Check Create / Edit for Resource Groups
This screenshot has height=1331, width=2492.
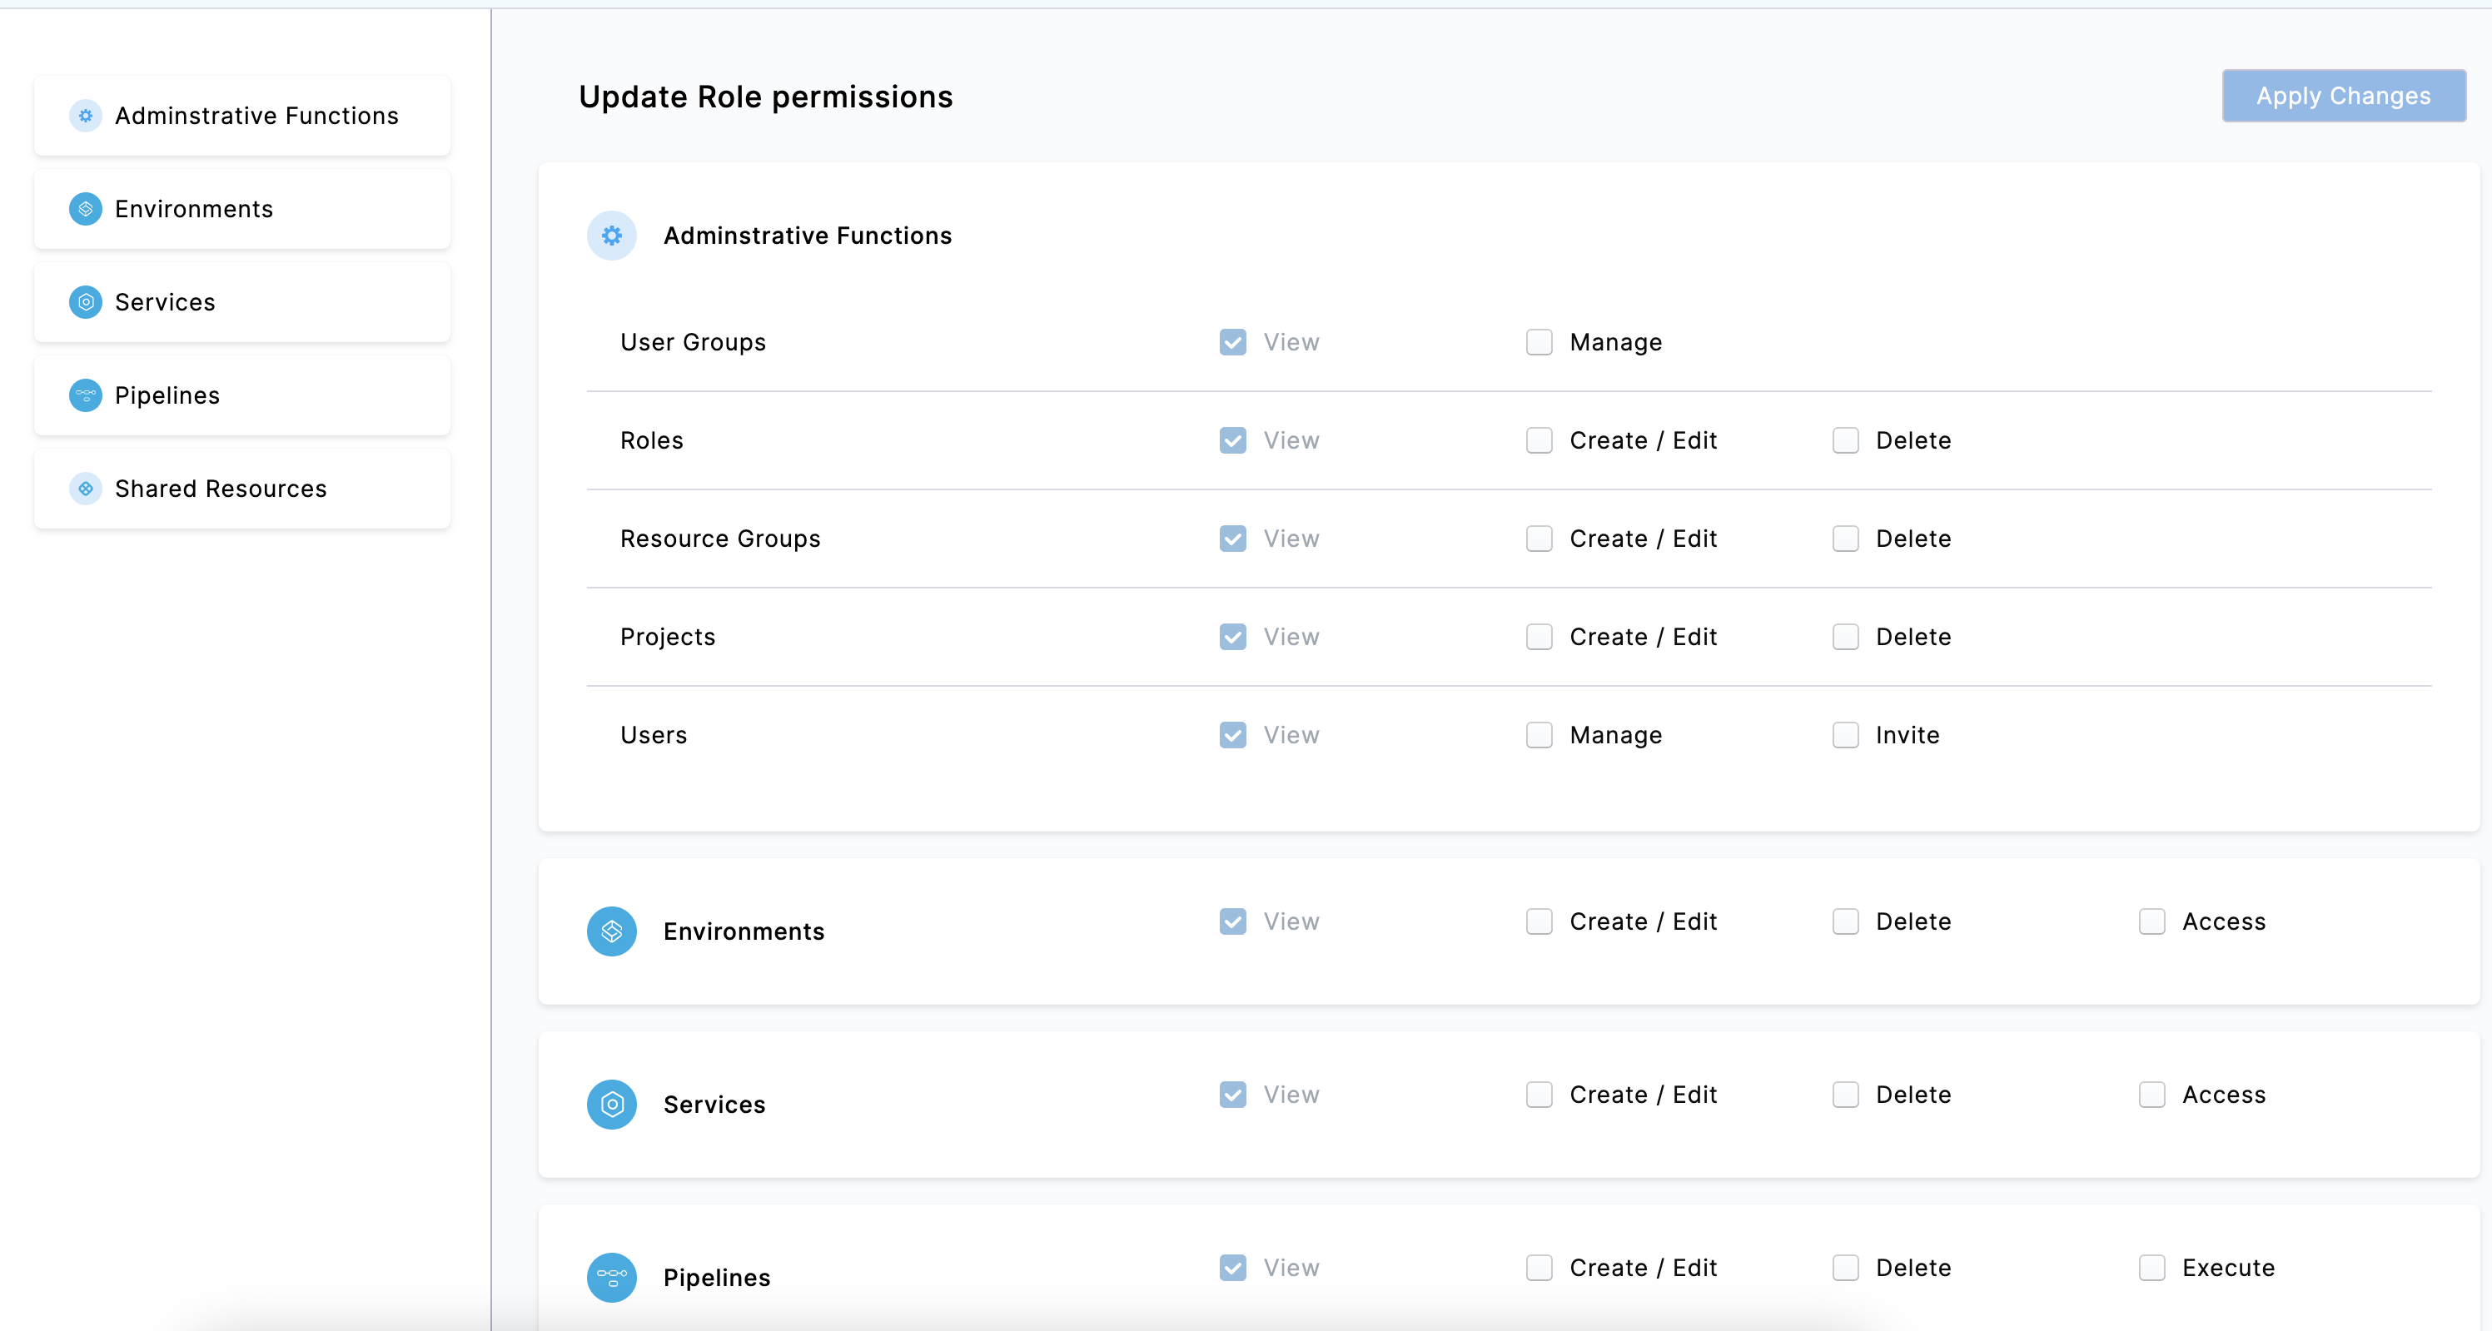pos(1539,539)
